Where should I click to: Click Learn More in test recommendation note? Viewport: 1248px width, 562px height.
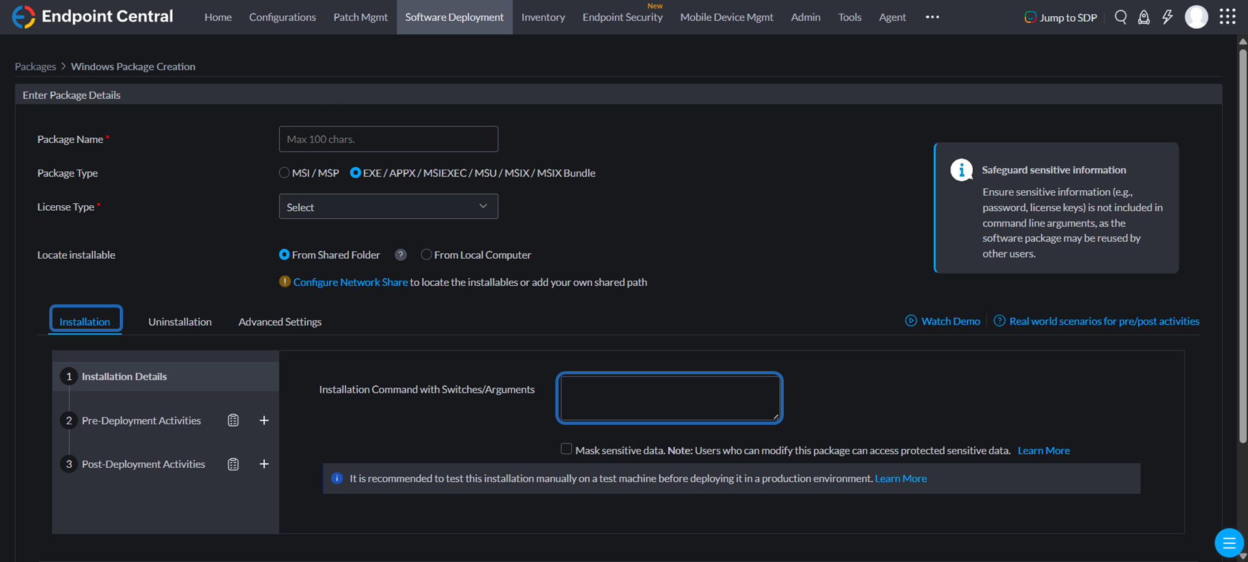[x=900, y=478]
